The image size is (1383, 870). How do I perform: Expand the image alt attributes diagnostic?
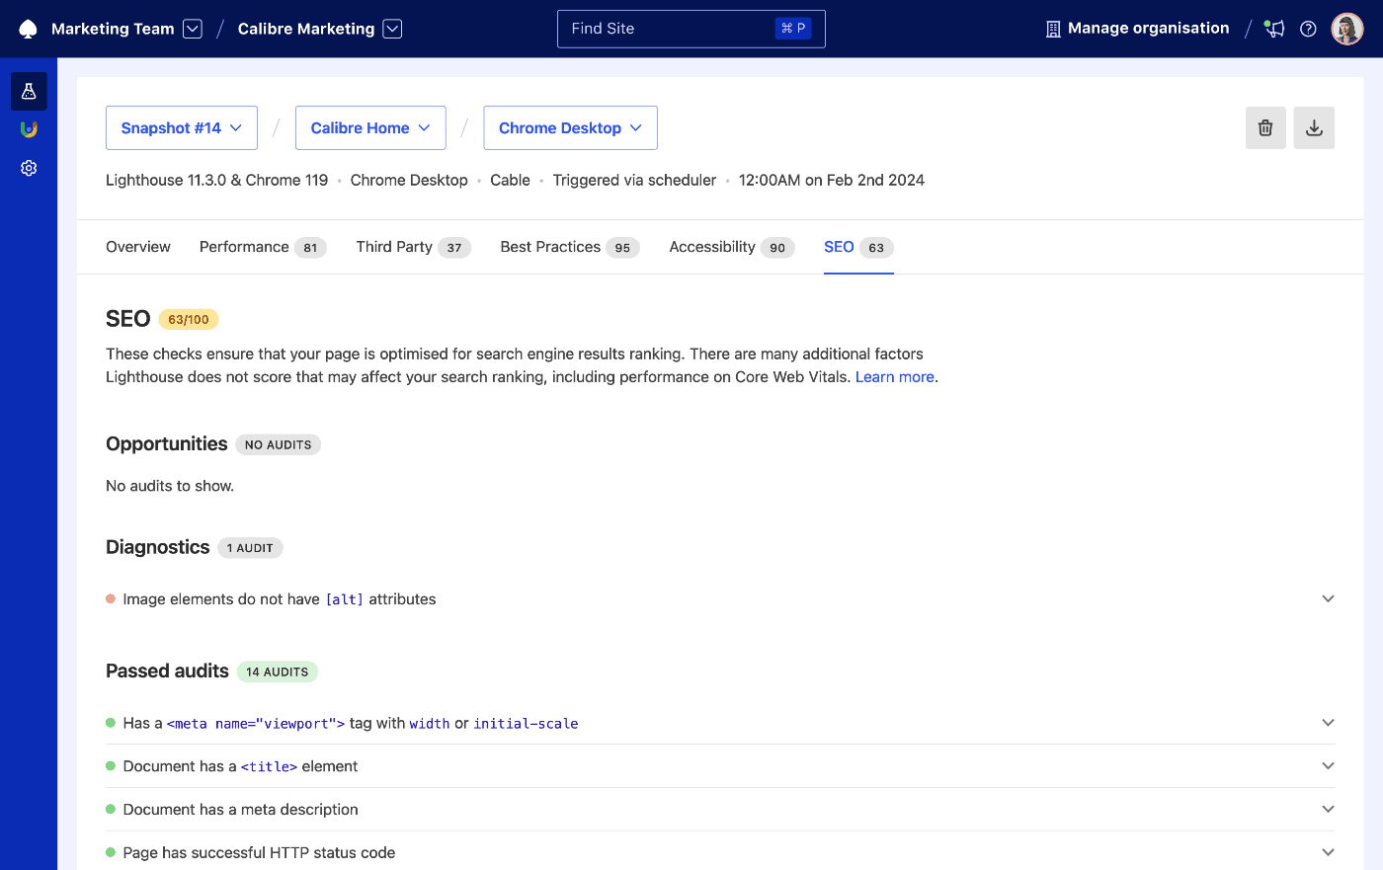tap(1328, 598)
